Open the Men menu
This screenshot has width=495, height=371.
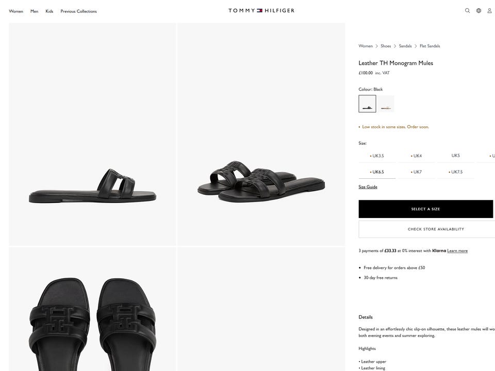(34, 11)
